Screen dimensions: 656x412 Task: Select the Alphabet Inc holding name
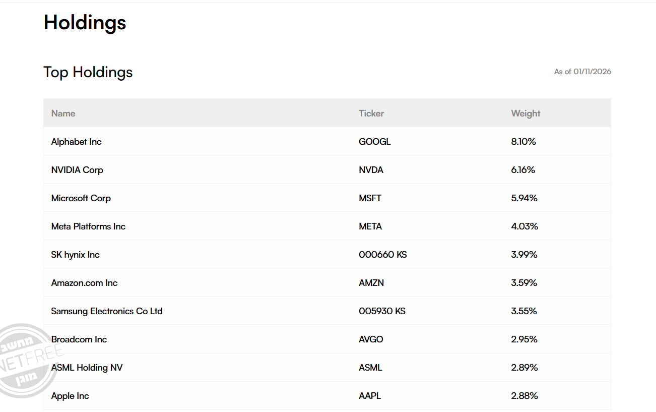76,142
